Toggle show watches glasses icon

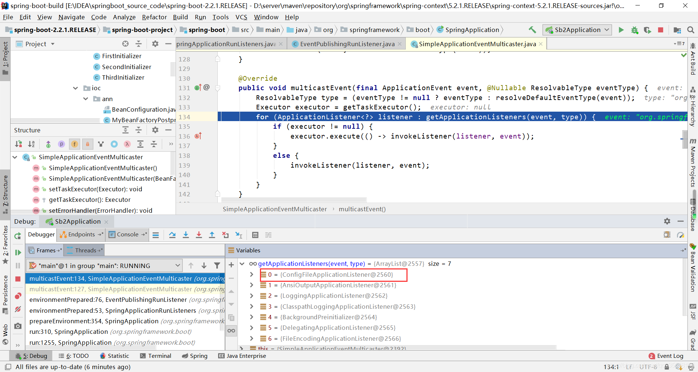[x=231, y=331]
